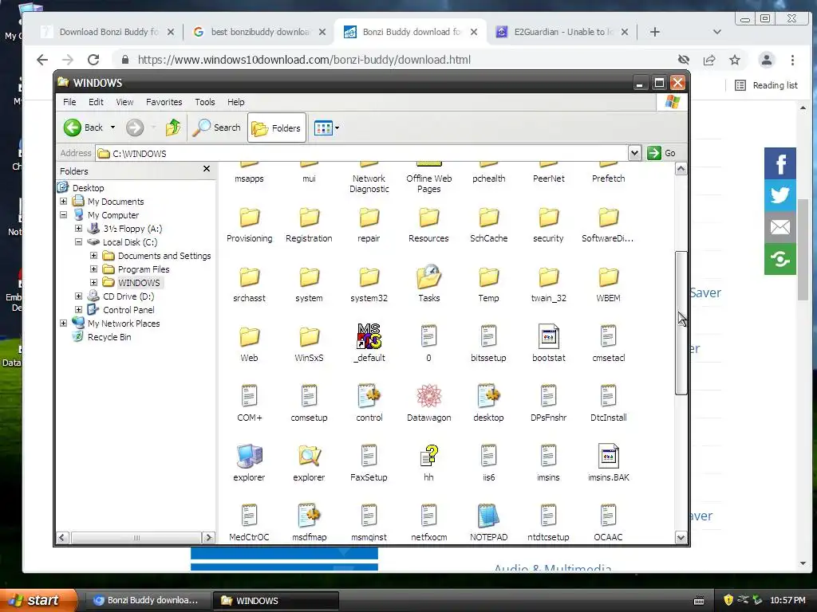Viewport: 817px width, 612px height.
Task: Open the File menu
Action: click(x=69, y=102)
